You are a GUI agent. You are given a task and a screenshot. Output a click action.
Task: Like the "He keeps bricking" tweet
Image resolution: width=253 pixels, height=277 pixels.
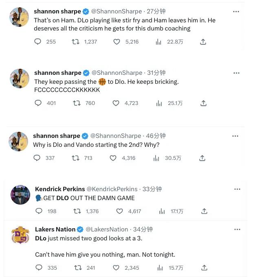[117, 103]
